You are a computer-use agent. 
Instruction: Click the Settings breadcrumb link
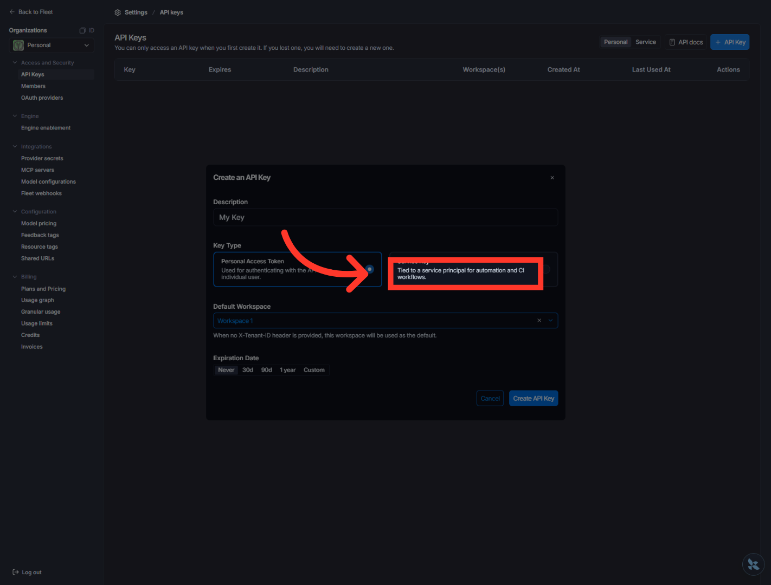tap(136, 12)
